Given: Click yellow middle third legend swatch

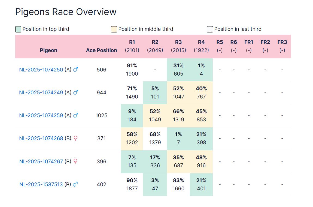Looking at the screenshot, I should point(114,29).
